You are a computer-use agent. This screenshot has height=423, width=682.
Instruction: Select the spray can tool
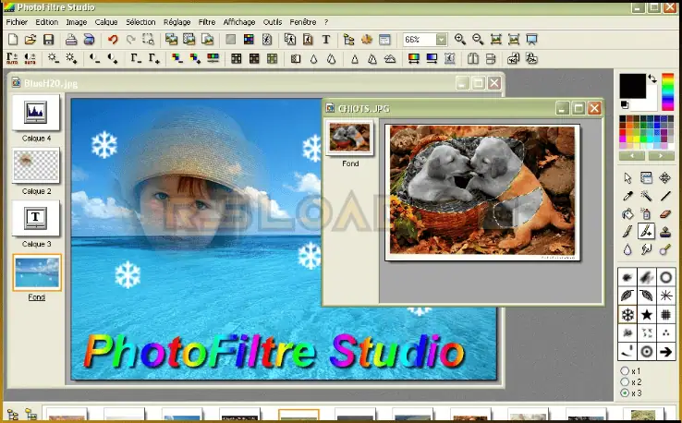646,214
